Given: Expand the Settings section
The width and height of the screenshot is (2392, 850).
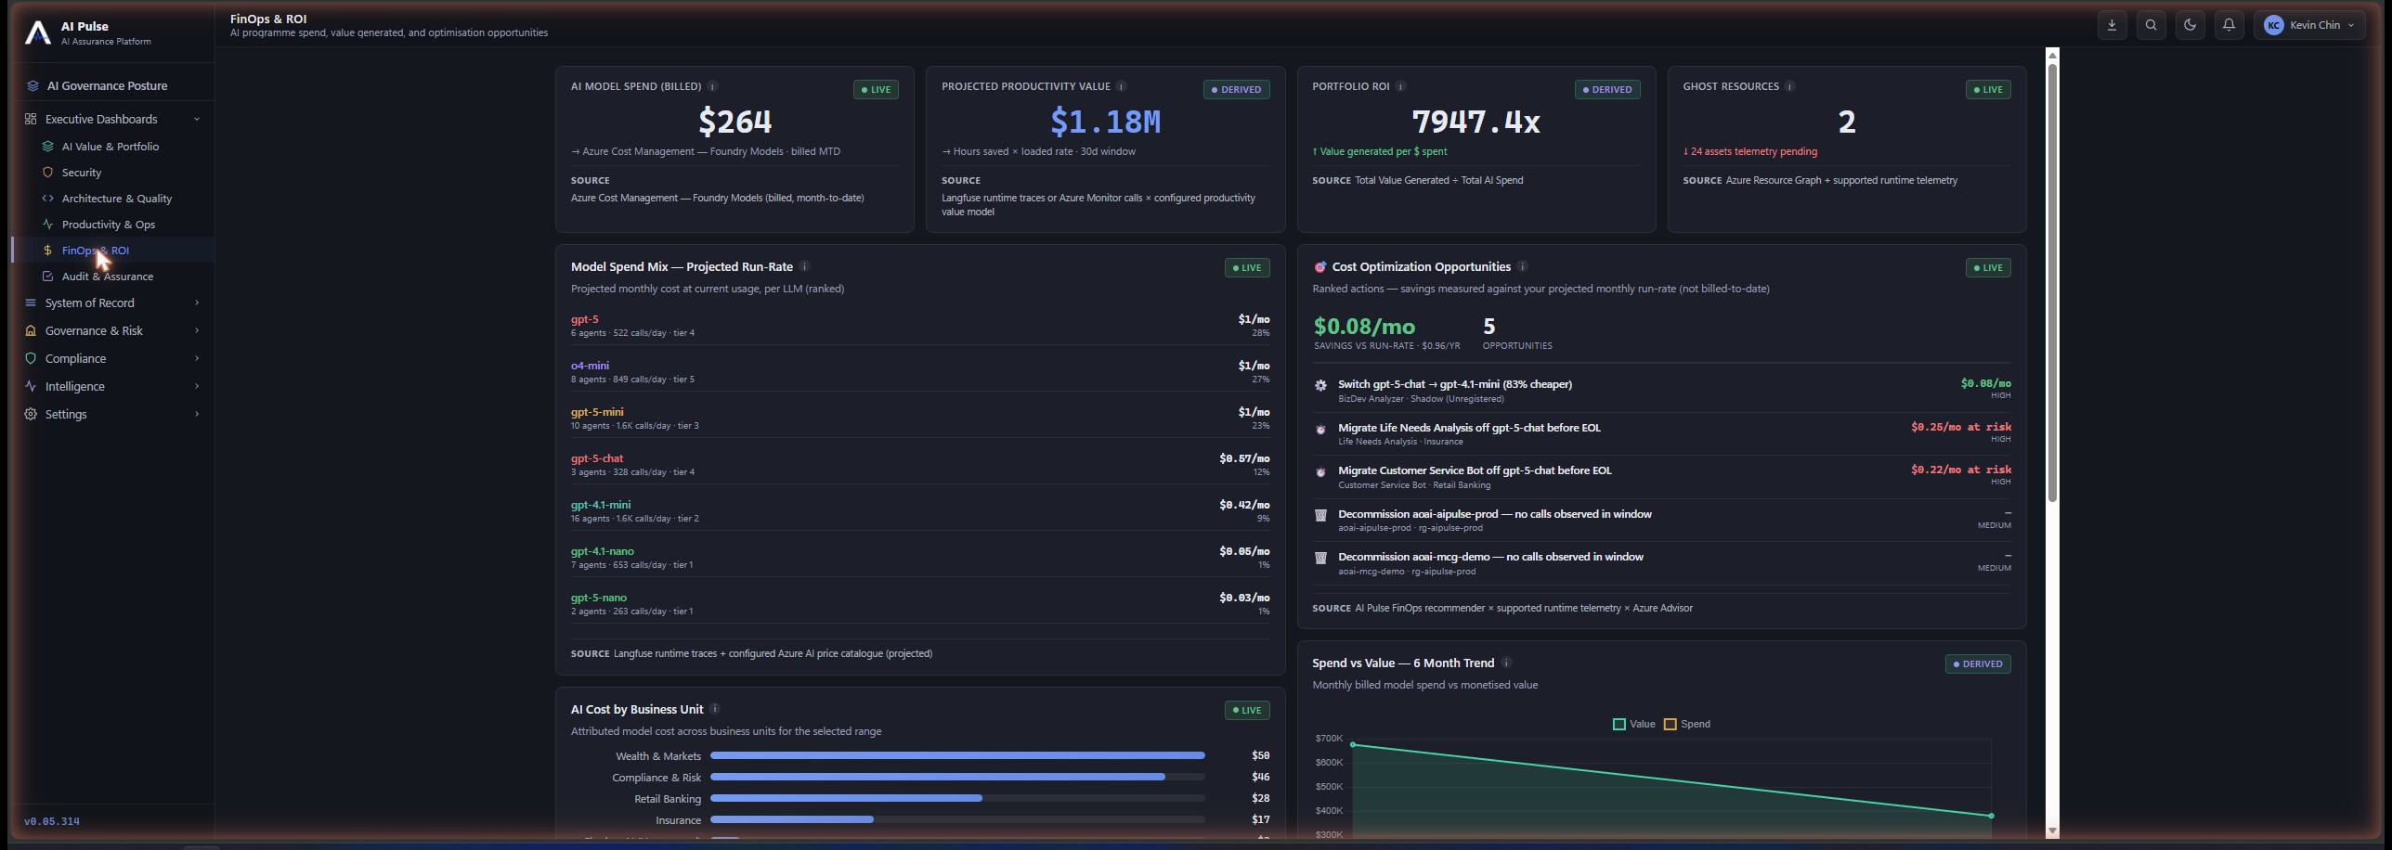Looking at the screenshot, I should [111, 414].
